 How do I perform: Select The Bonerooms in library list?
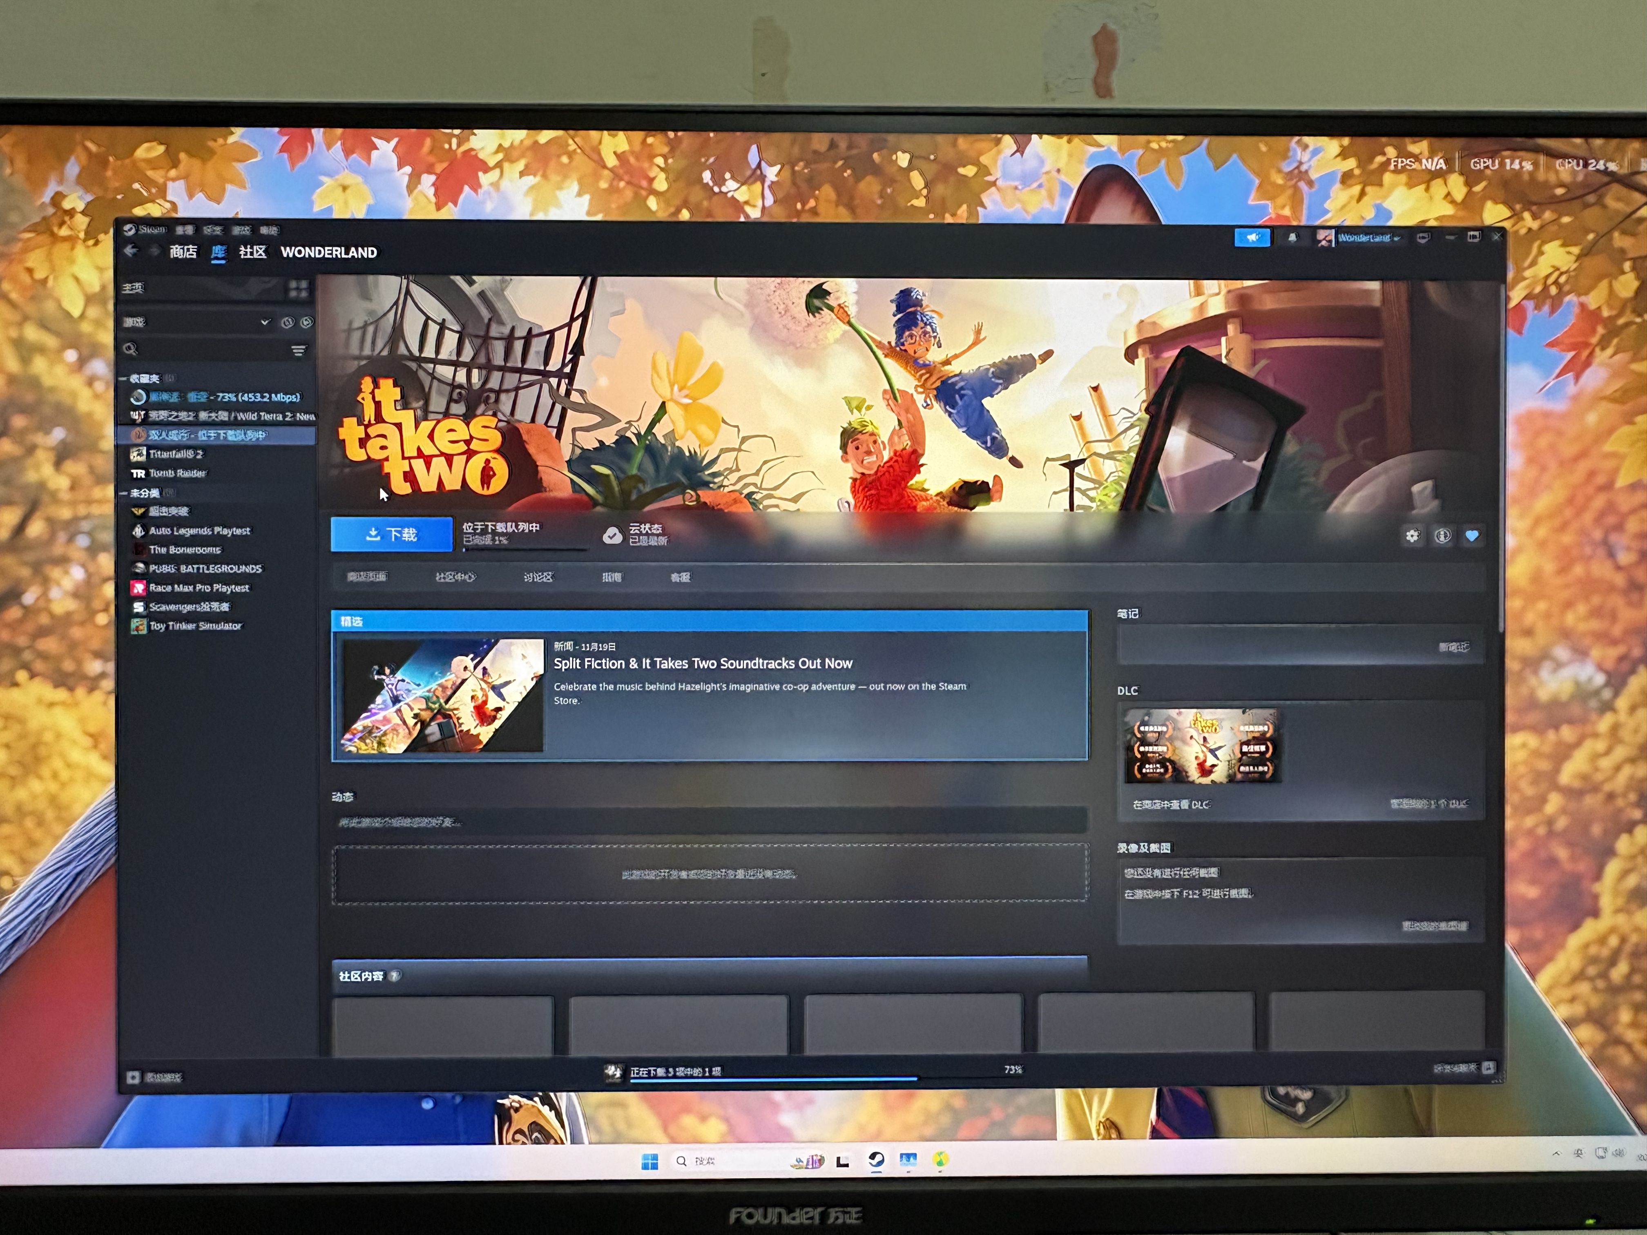(x=185, y=549)
